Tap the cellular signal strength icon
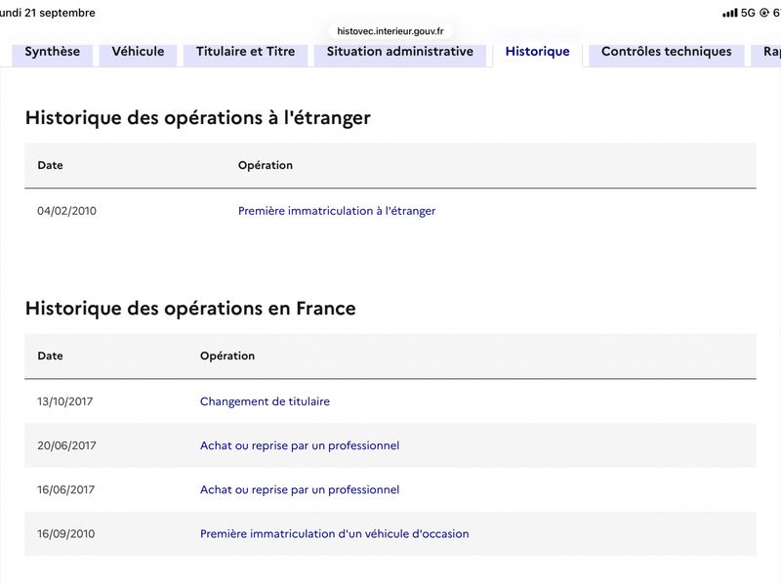The image size is (781, 586). pyautogui.click(x=729, y=13)
